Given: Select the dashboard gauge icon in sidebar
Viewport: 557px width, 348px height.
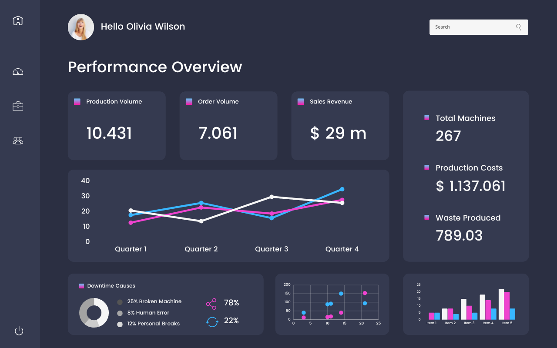Looking at the screenshot, I should (18, 71).
